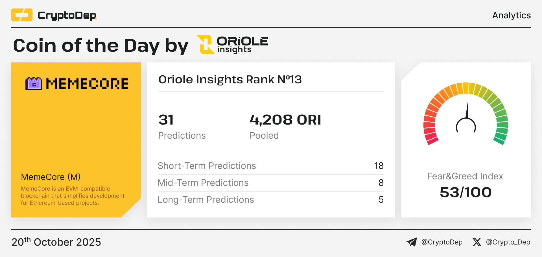
Task: Select the Mid-Term Predictions row
Action: (270, 183)
